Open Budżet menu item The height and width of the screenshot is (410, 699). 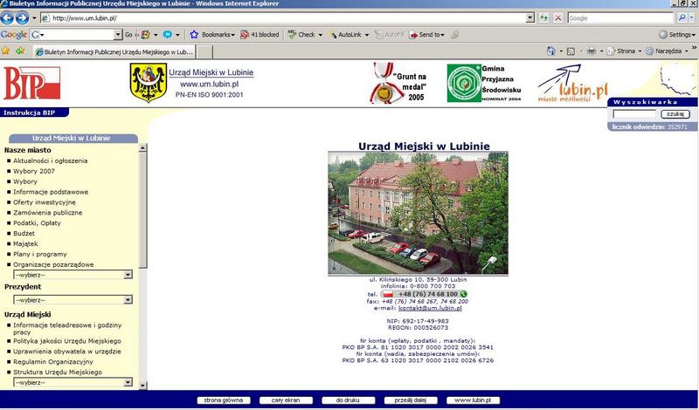[x=24, y=233]
